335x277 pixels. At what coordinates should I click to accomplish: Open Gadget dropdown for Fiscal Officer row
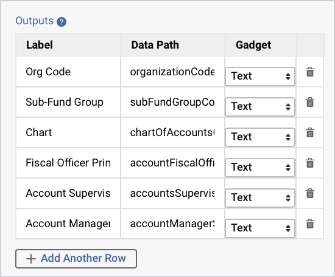(260, 167)
